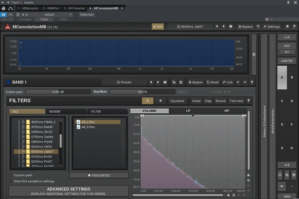
Task: Select previous Band 1 preset
Action: 151,82
